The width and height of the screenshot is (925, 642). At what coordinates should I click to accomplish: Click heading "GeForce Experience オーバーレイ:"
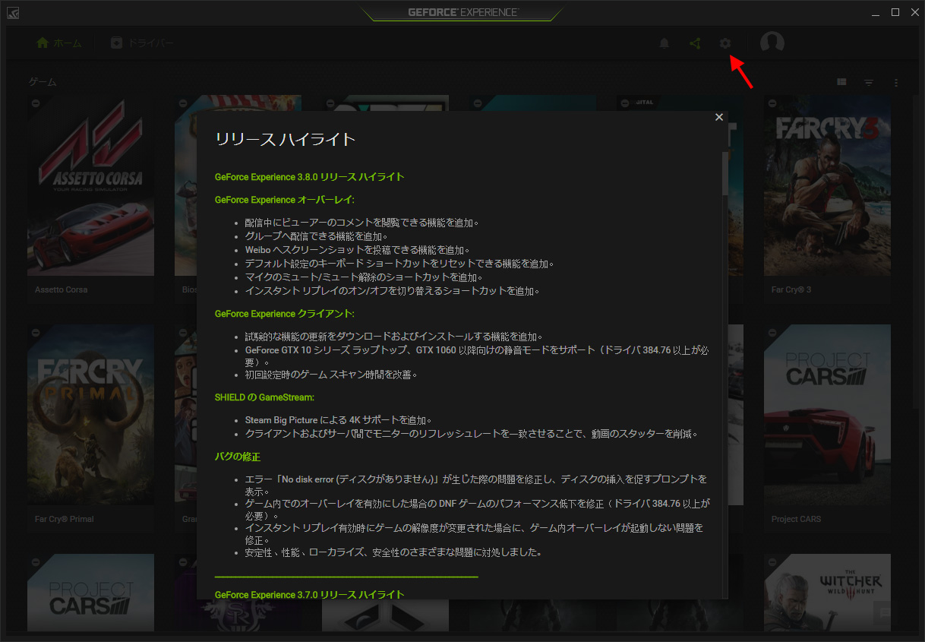pos(285,200)
